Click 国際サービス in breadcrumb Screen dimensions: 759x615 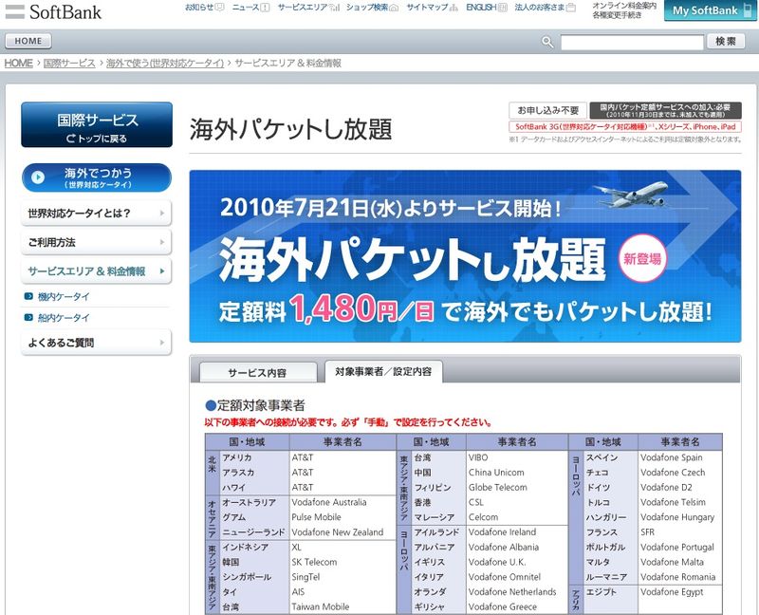(69, 63)
